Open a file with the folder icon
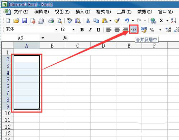 pyautogui.click(x=16, y=21)
